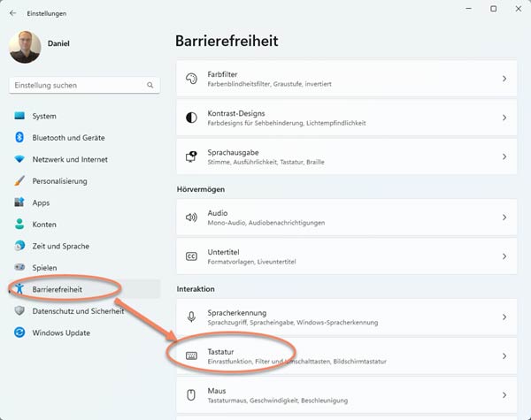Click the search magnifier icon
Image resolution: width=531 pixels, height=420 pixels.
tap(150, 85)
